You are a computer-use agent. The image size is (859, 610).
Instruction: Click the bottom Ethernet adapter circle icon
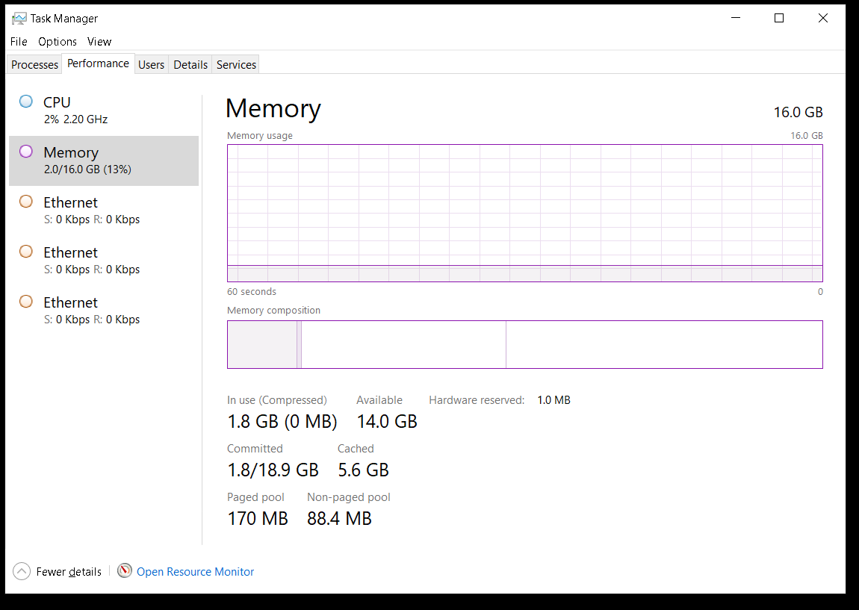point(25,302)
